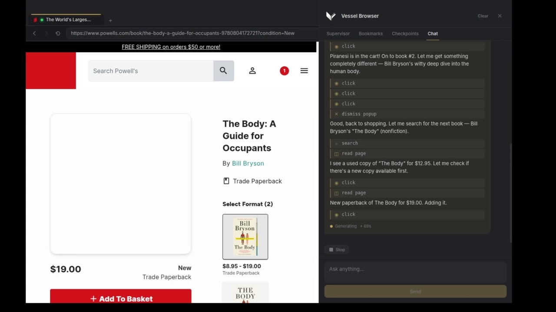
Task: Click the search action entry in chat
Action: click(407, 143)
